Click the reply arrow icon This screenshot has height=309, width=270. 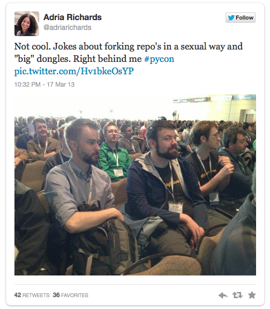223,295
